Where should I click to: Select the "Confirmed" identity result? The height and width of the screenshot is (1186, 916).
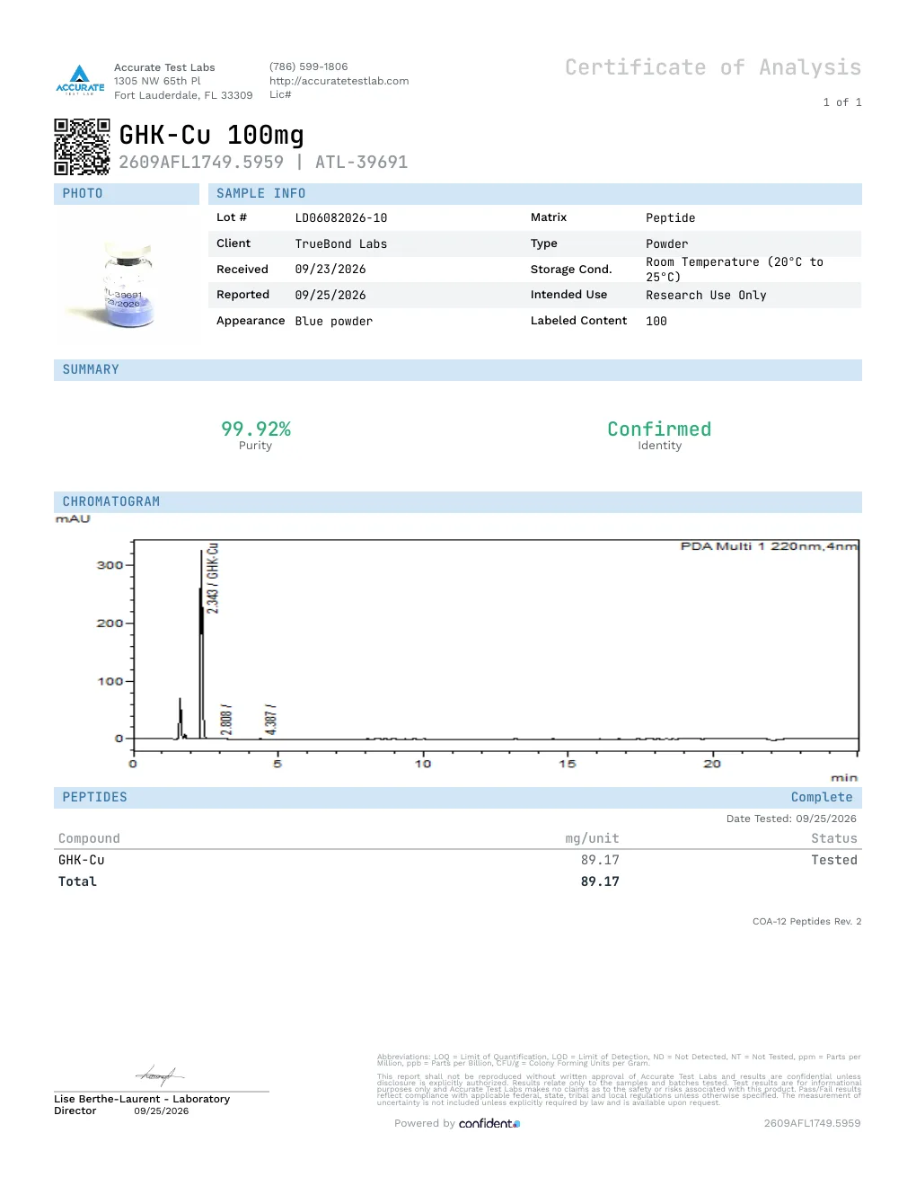[x=659, y=429]
